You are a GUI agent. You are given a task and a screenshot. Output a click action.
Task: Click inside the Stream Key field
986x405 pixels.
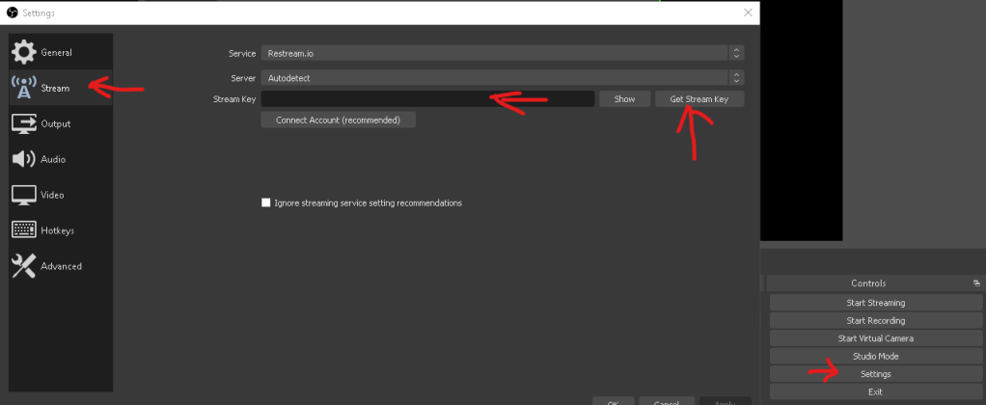pos(426,99)
